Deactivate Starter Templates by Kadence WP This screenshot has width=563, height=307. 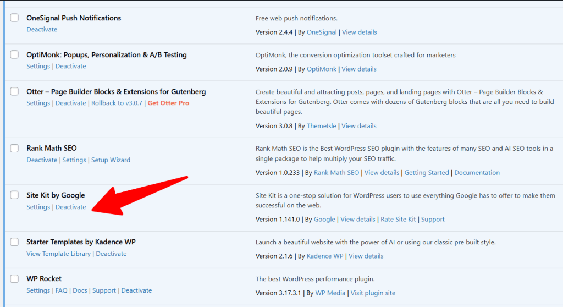[111, 254]
